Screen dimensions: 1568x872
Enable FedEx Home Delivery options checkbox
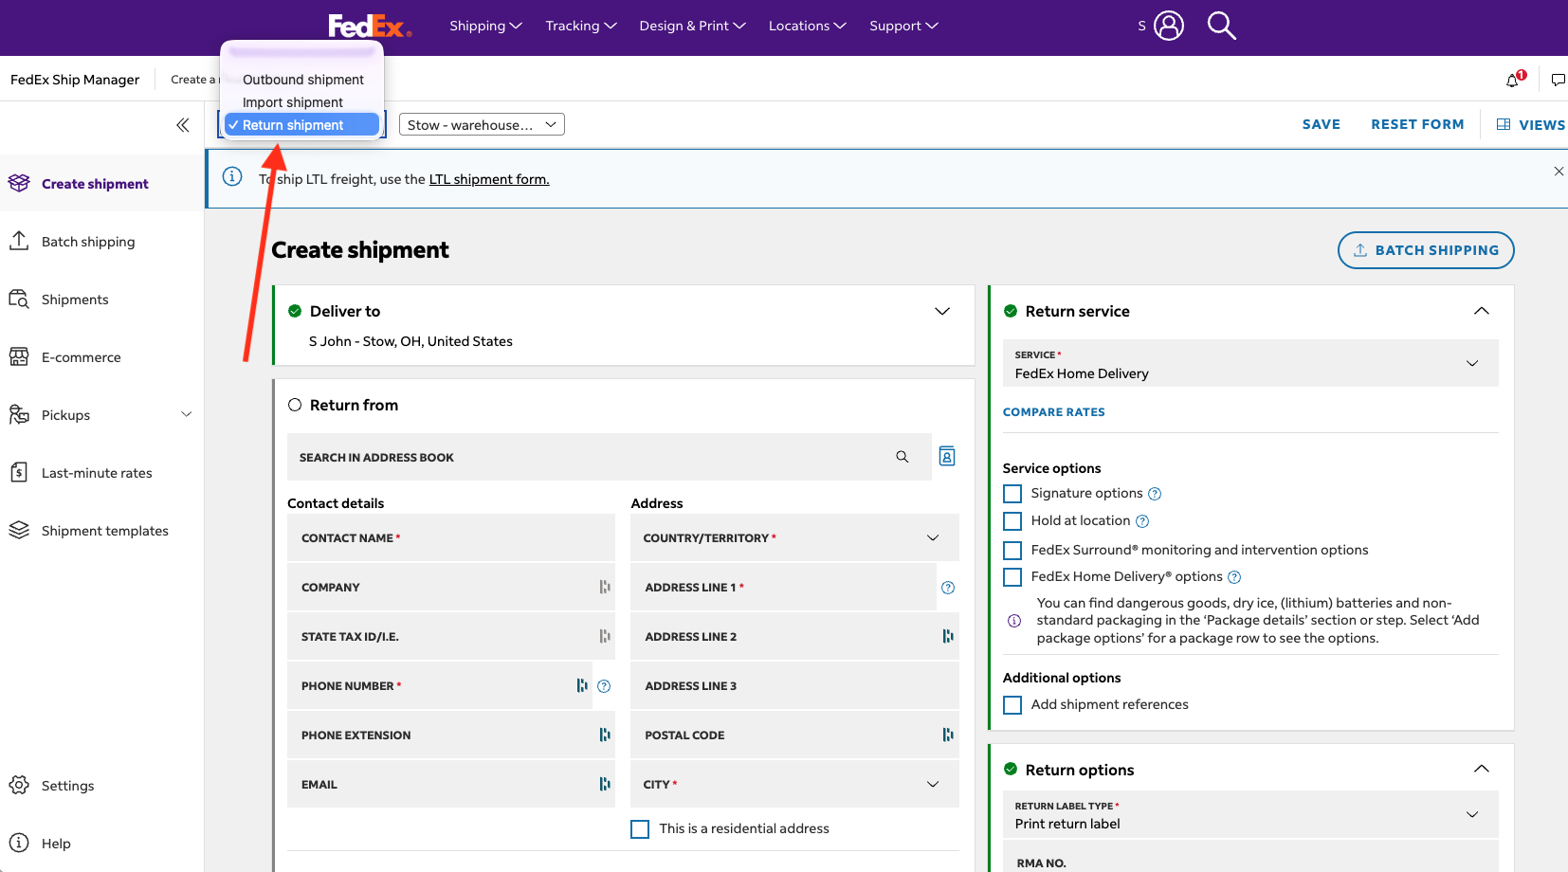[x=1012, y=577]
